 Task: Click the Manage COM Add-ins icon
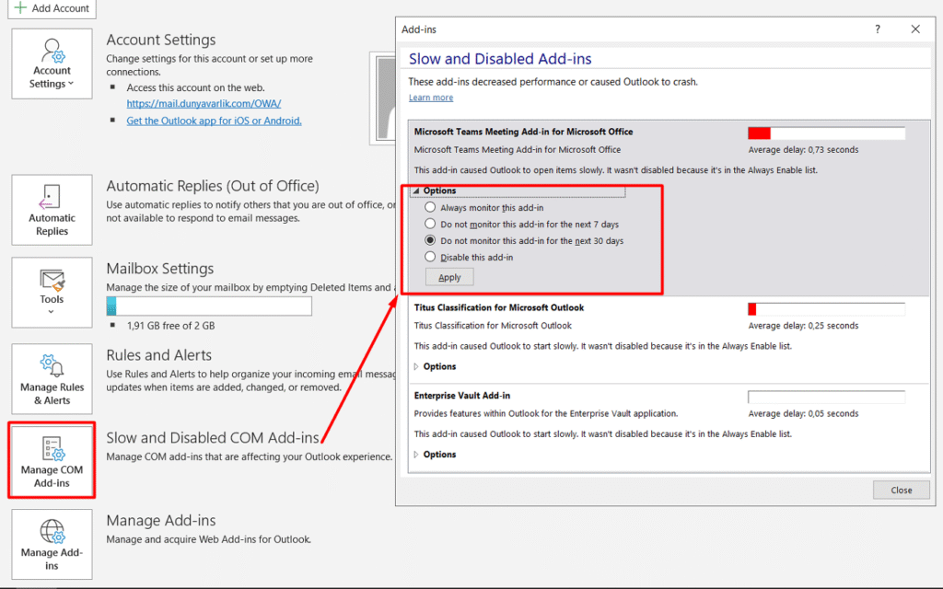coord(52,461)
